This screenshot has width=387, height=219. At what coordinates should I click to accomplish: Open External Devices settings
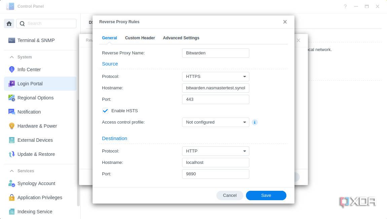(35, 140)
